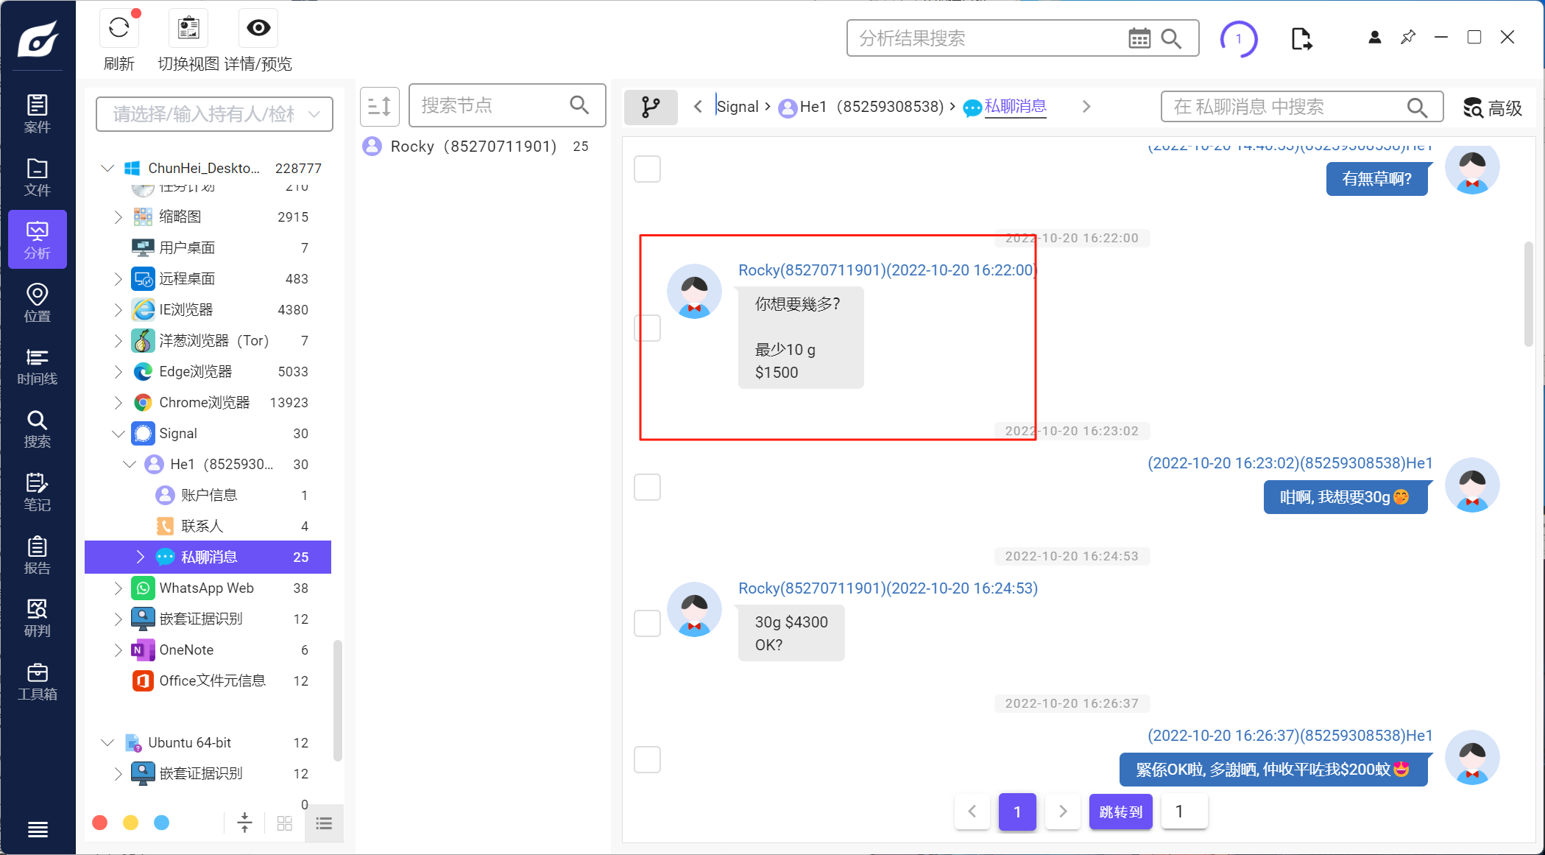1545x855 pixels.
Task: Toggle the 详情/预览 eye icon
Action: (258, 29)
